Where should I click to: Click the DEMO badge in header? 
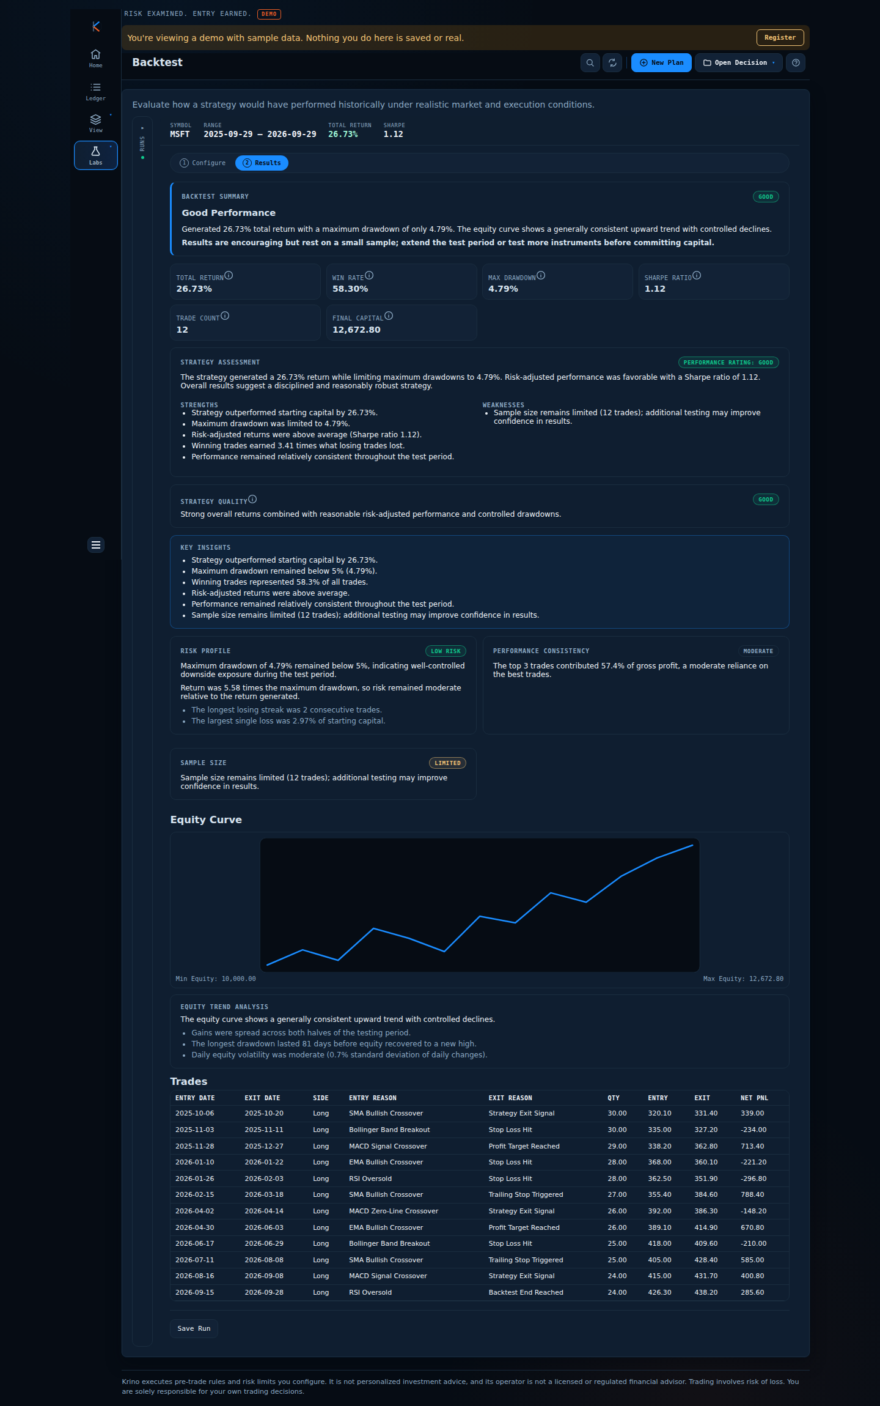coord(269,13)
